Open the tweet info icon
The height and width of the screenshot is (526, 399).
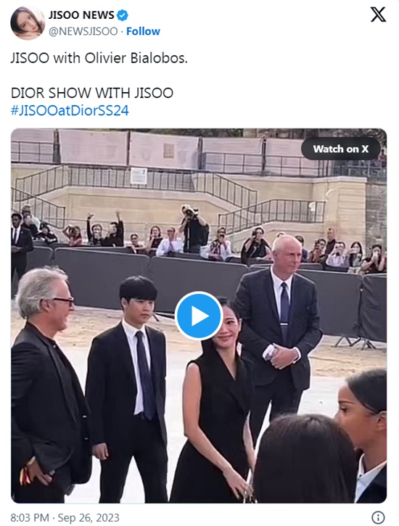379,517
